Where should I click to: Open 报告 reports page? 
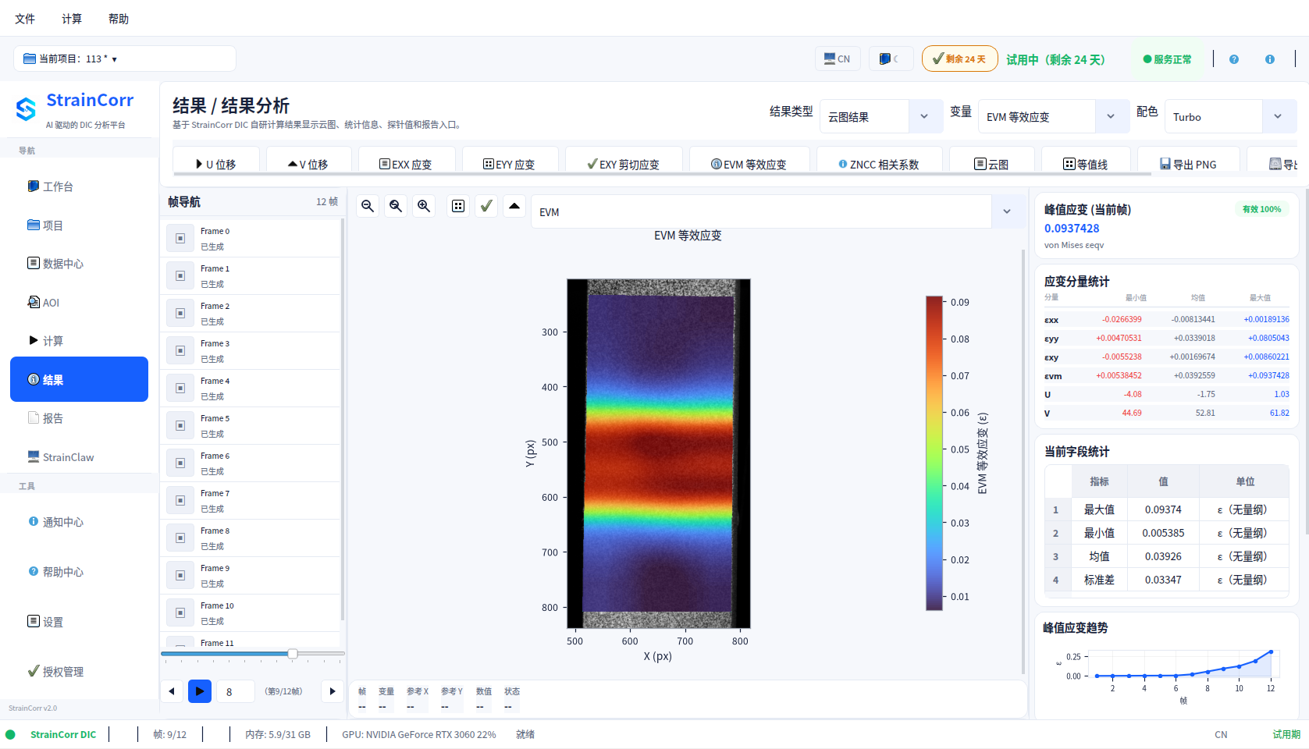point(79,418)
